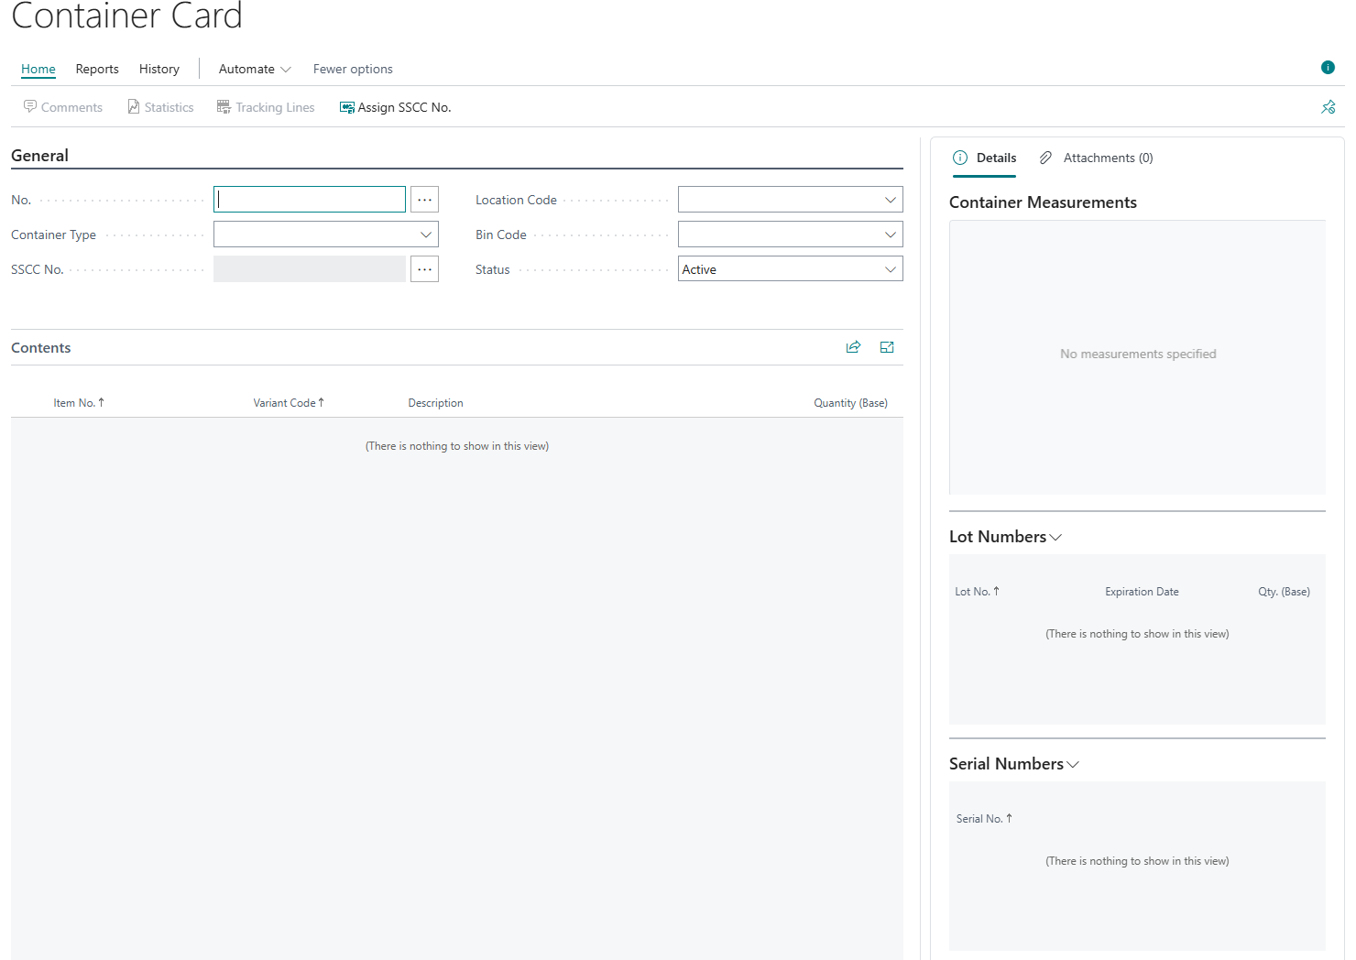Click the Comments icon in toolbar
Screen dimensions: 1356x960
(x=30, y=107)
